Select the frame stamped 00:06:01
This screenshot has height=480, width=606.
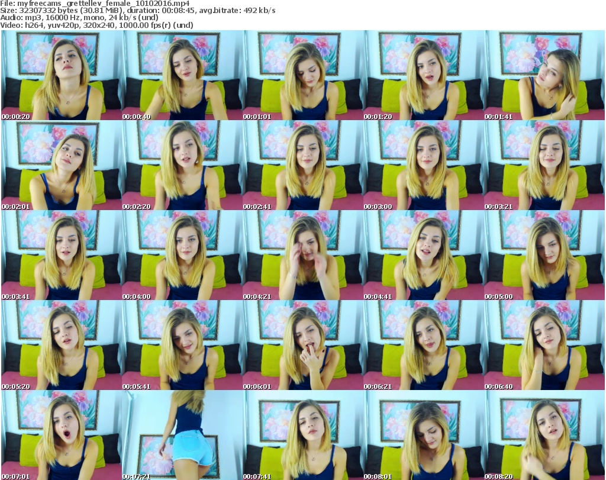tap(302, 345)
